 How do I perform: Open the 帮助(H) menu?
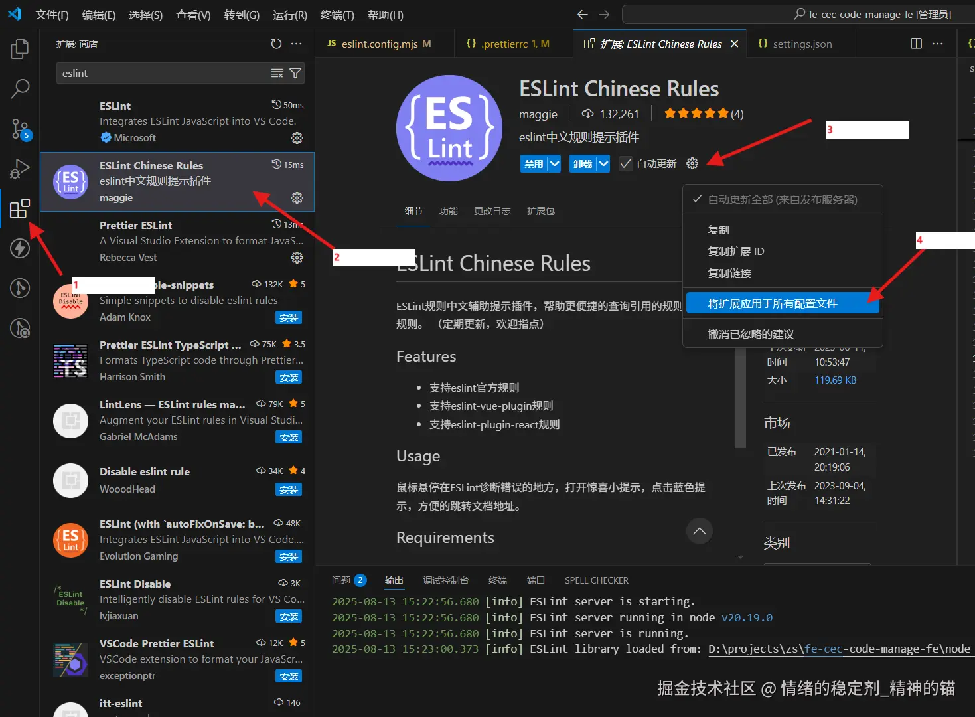[x=385, y=15]
